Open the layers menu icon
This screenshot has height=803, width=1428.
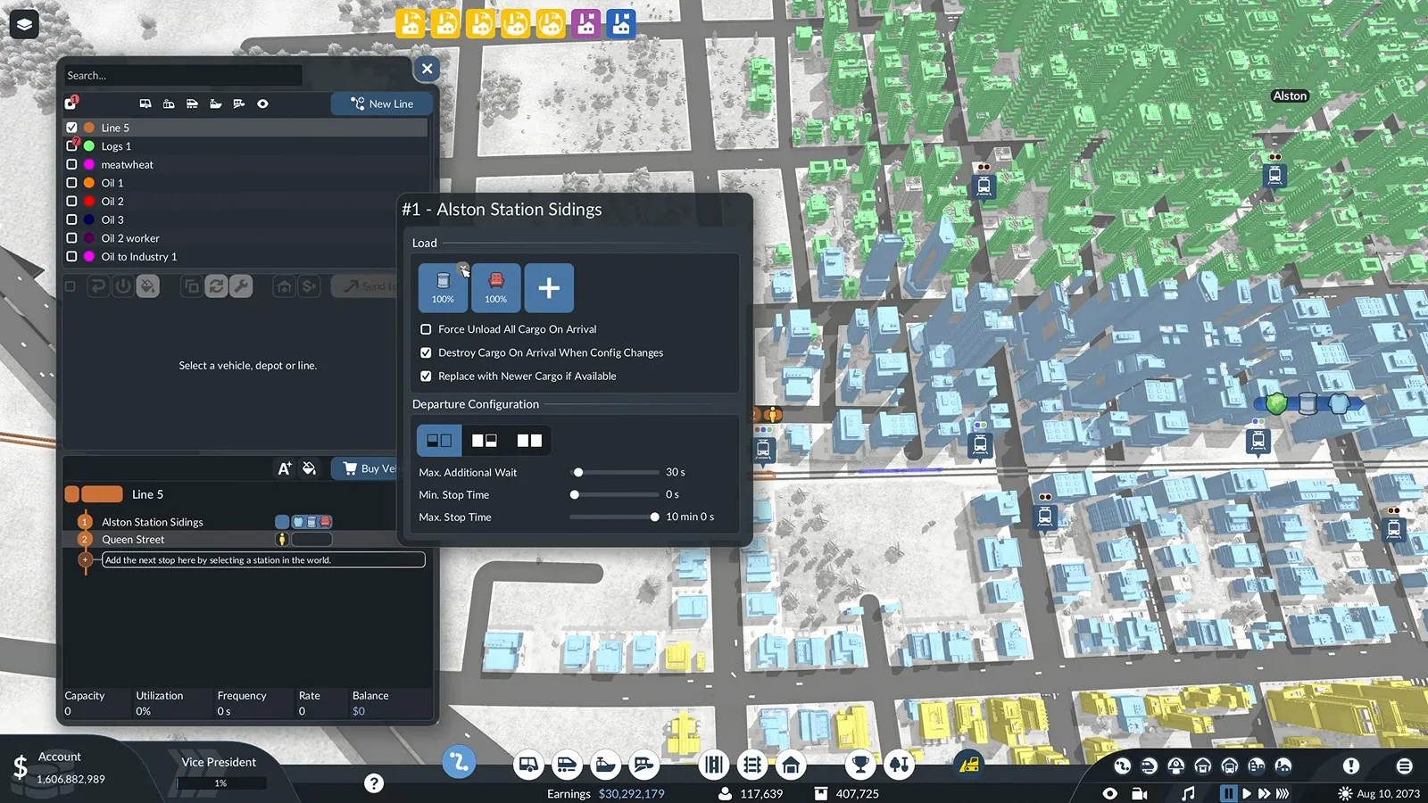24,24
